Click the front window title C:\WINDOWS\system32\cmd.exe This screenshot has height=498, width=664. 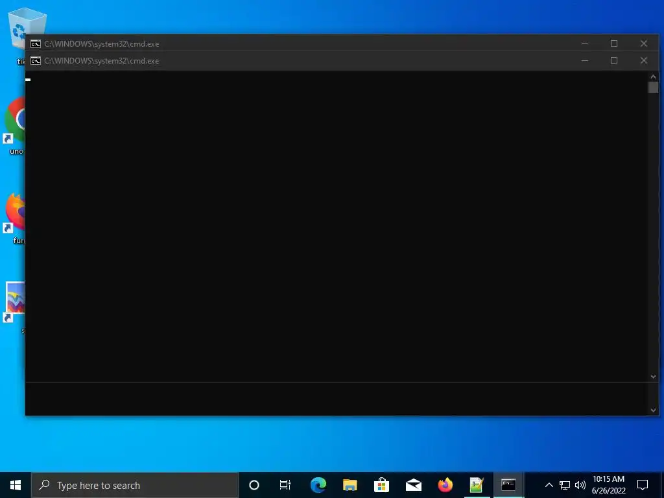pos(102,61)
